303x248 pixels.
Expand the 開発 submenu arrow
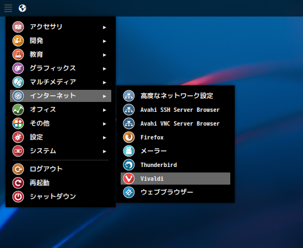click(x=105, y=41)
